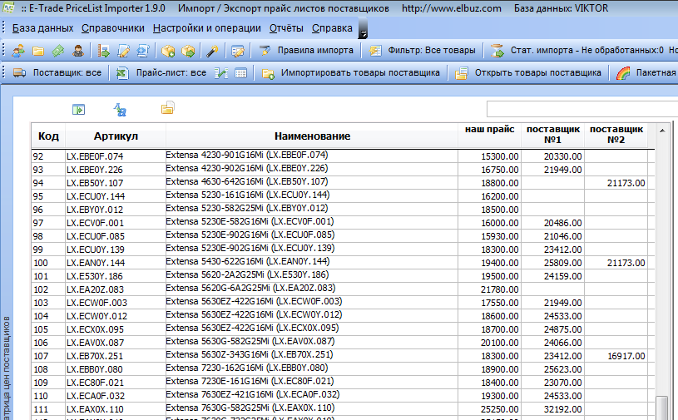
Task: Select article LX.ECU0Y.144
Action: click(x=115, y=196)
